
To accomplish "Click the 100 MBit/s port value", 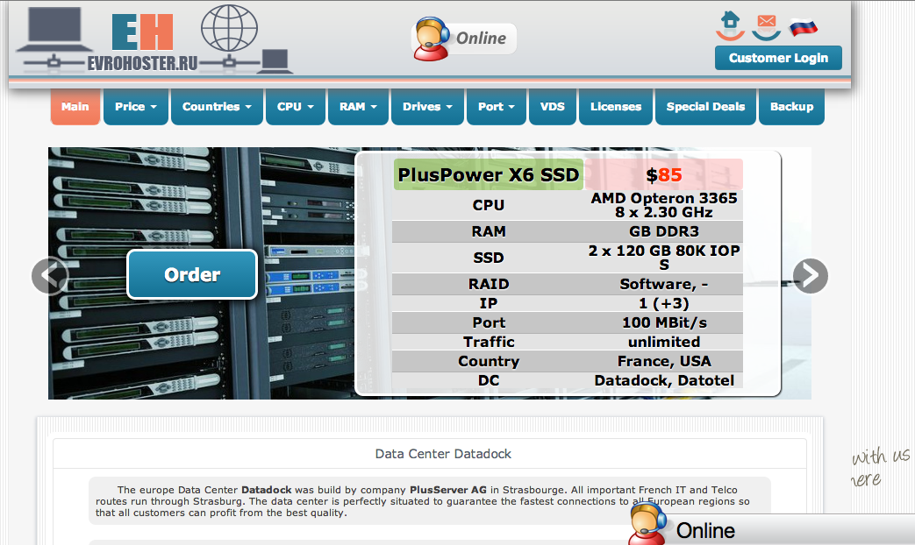I will [664, 322].
